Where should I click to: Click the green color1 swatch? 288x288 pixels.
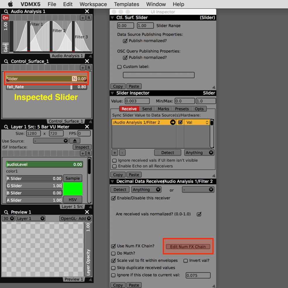[x=73, y=189]
